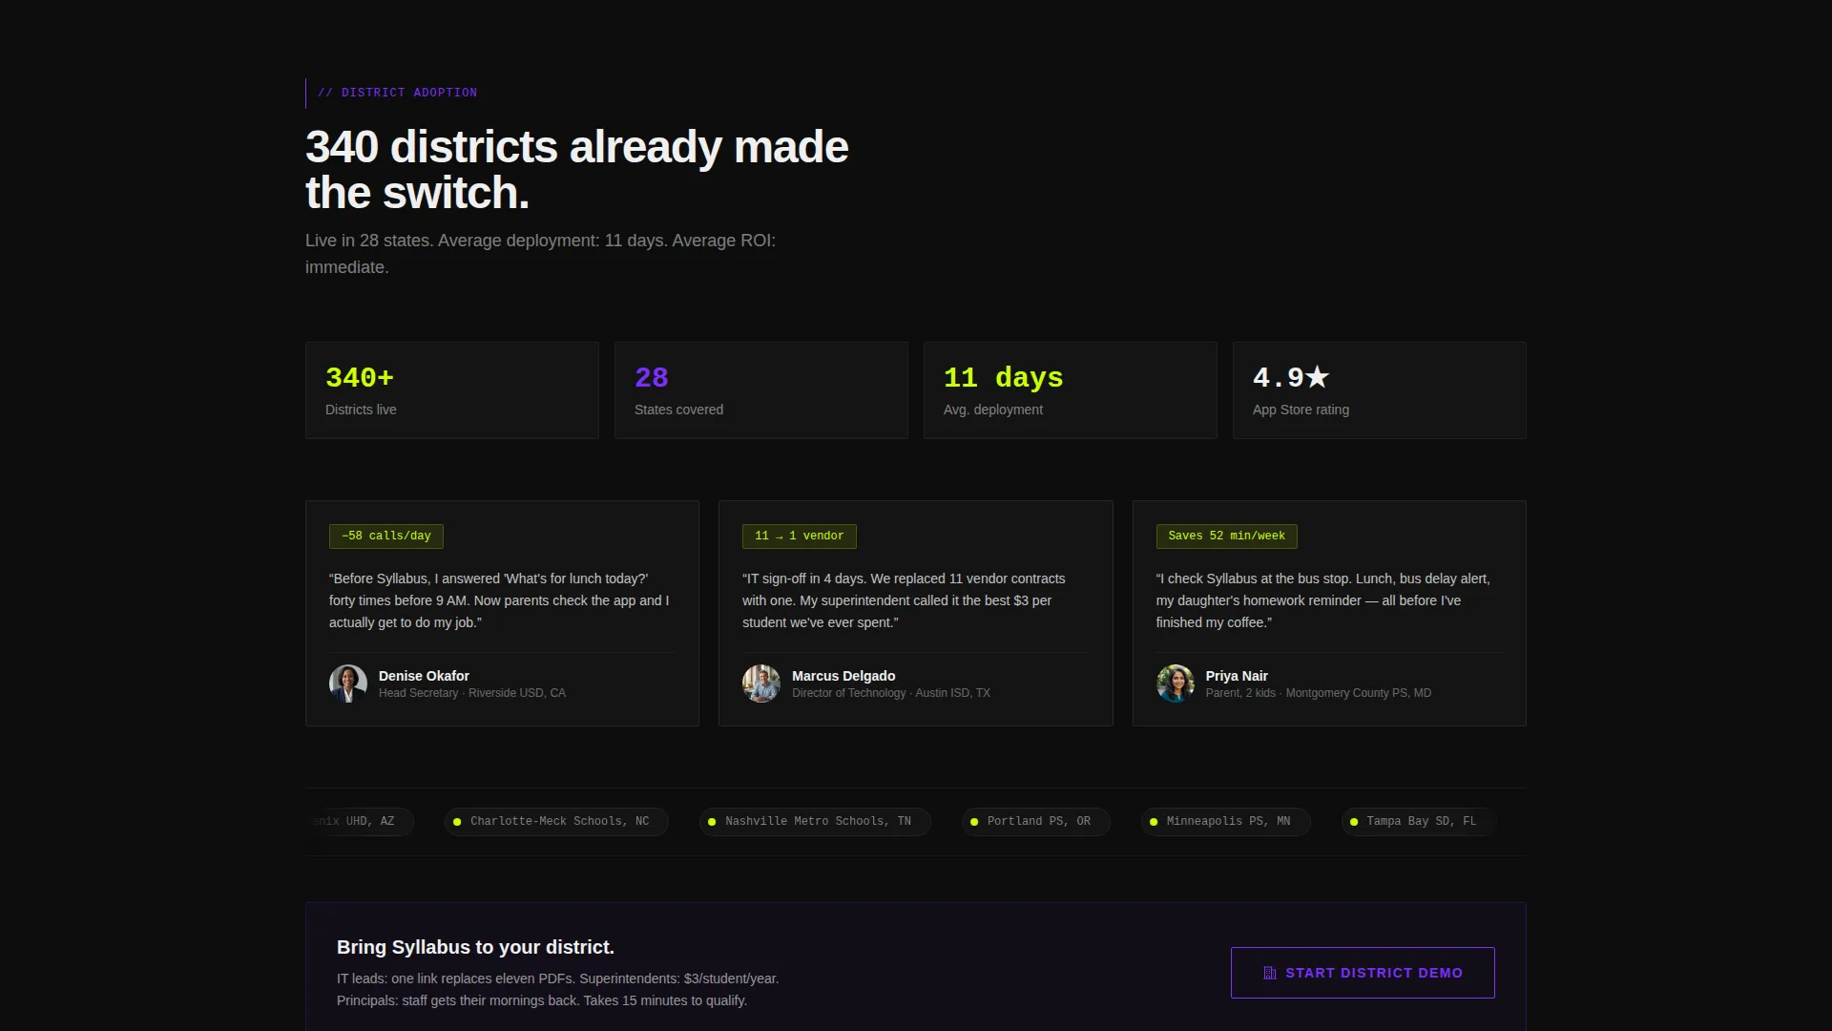Click the name 'Marcus Delgado'

pos(843,676)
